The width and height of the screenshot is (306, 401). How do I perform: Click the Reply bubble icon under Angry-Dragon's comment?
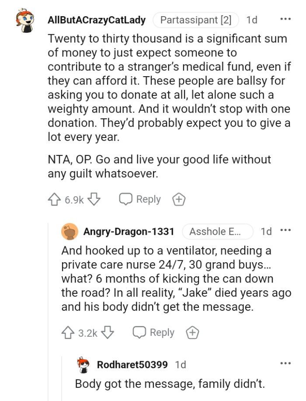point(139,332)
